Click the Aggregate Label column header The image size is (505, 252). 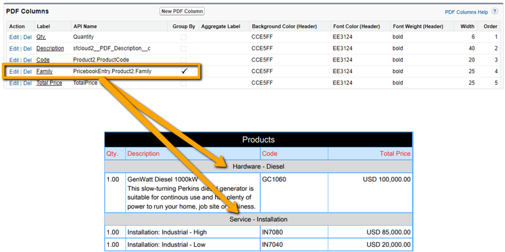coord(221,26)
